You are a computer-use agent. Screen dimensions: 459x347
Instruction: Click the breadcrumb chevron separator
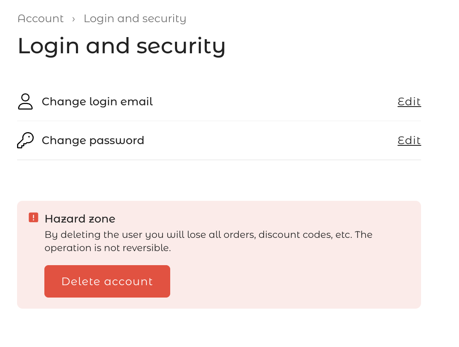pyautogui.click(x=73, y=19)
